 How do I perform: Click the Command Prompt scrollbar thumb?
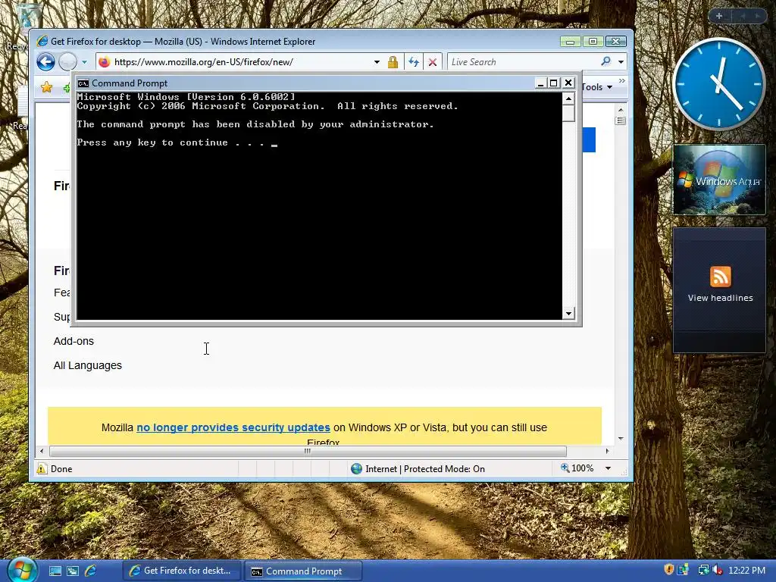click(568, 113)
